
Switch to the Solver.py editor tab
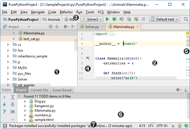coord(92,27)
